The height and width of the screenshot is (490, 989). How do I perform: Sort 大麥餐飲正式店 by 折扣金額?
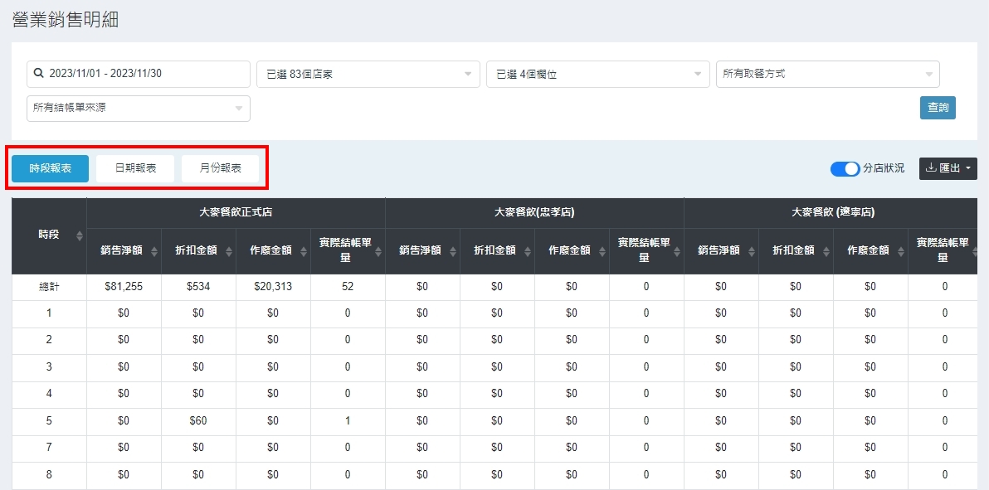[x=229, y=251]
